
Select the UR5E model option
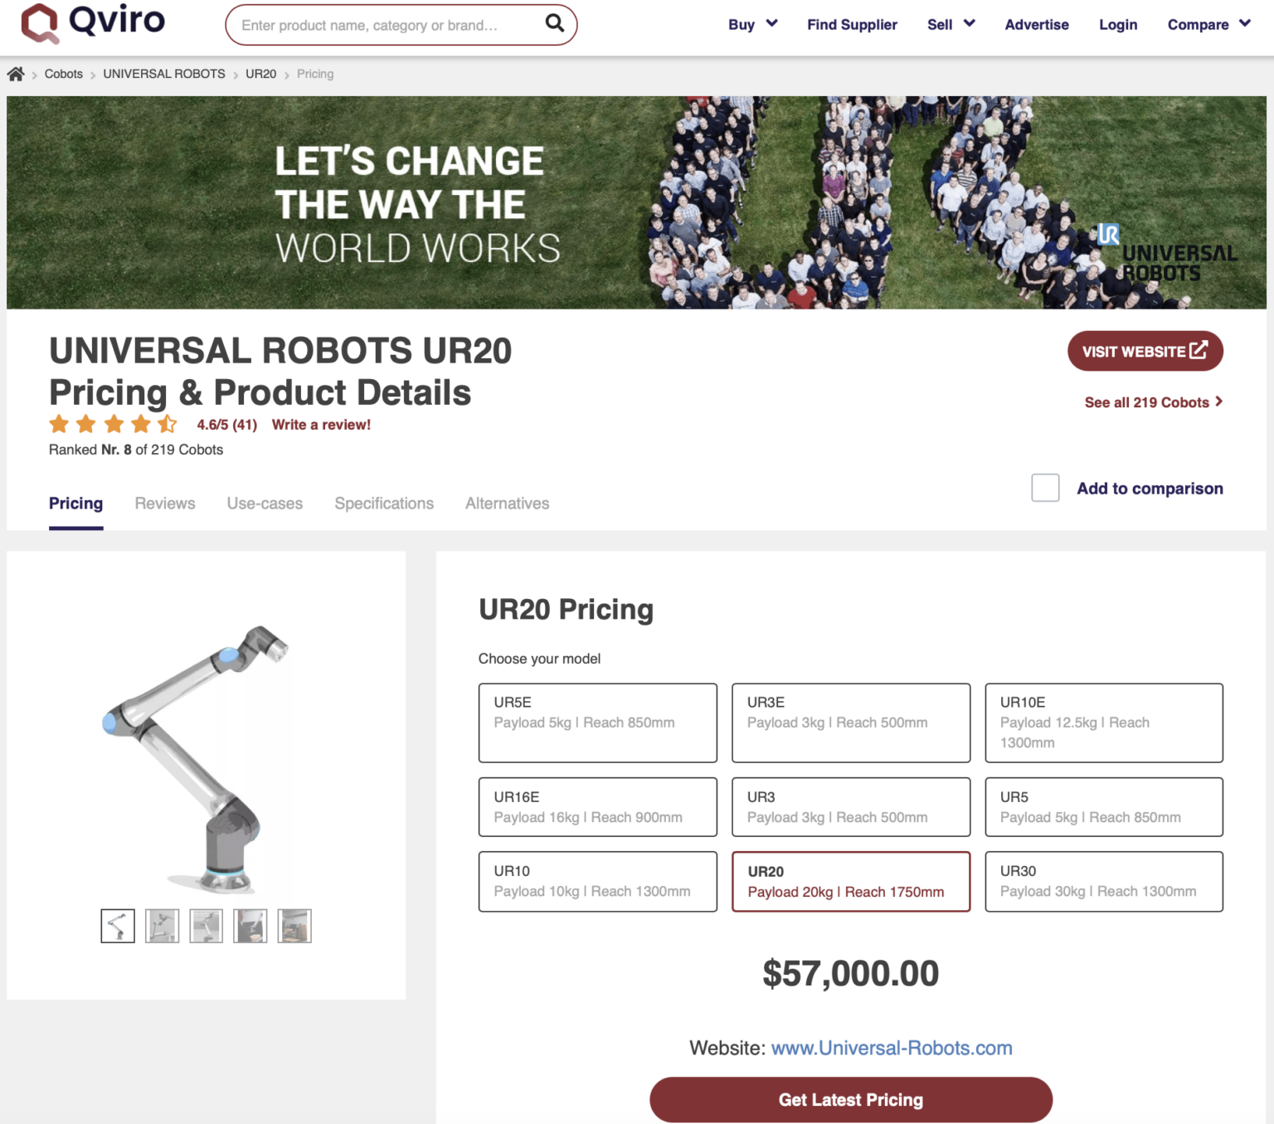(x=597, y=723)
